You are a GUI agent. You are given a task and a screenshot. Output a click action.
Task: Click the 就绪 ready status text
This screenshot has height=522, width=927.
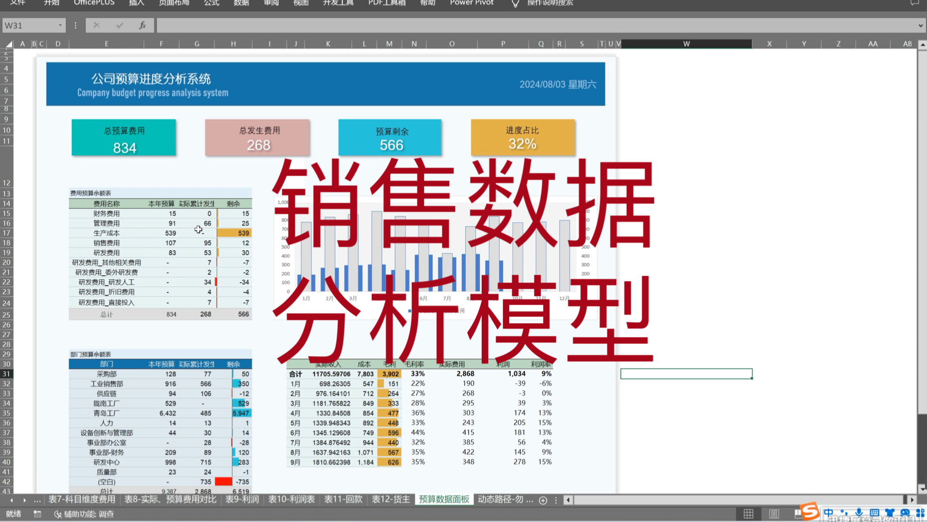14,514
